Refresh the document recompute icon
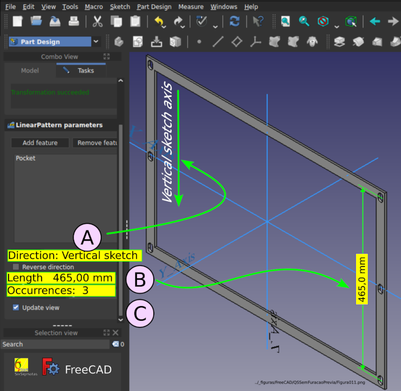The image size is (401, 391). 235,21
